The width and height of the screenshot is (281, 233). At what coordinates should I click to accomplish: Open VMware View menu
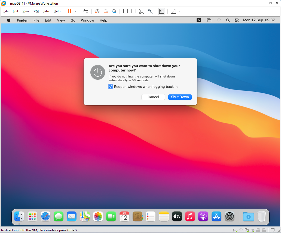tap(26, 11)
